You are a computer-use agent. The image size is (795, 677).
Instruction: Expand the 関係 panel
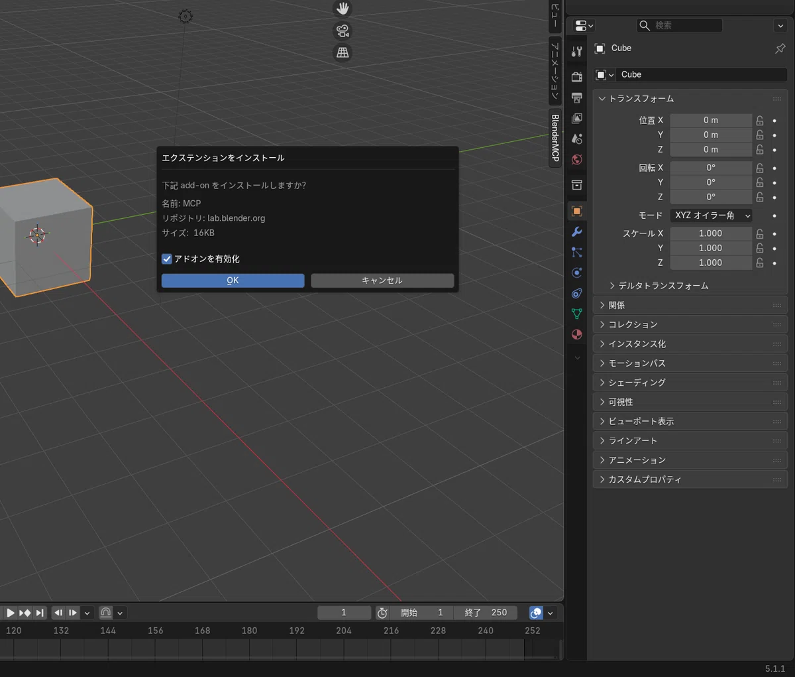tap(690, 305)
